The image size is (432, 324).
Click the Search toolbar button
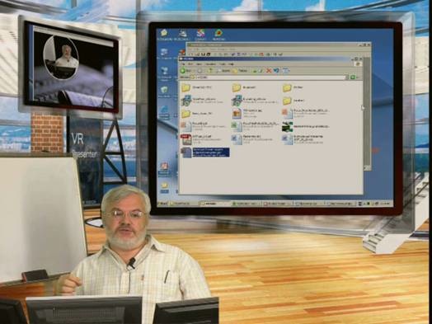(223, 71)
